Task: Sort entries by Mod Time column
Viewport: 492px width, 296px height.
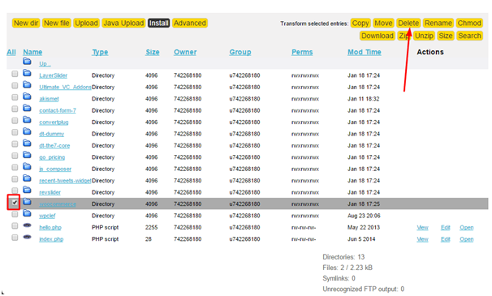Action: coord(365,52)
